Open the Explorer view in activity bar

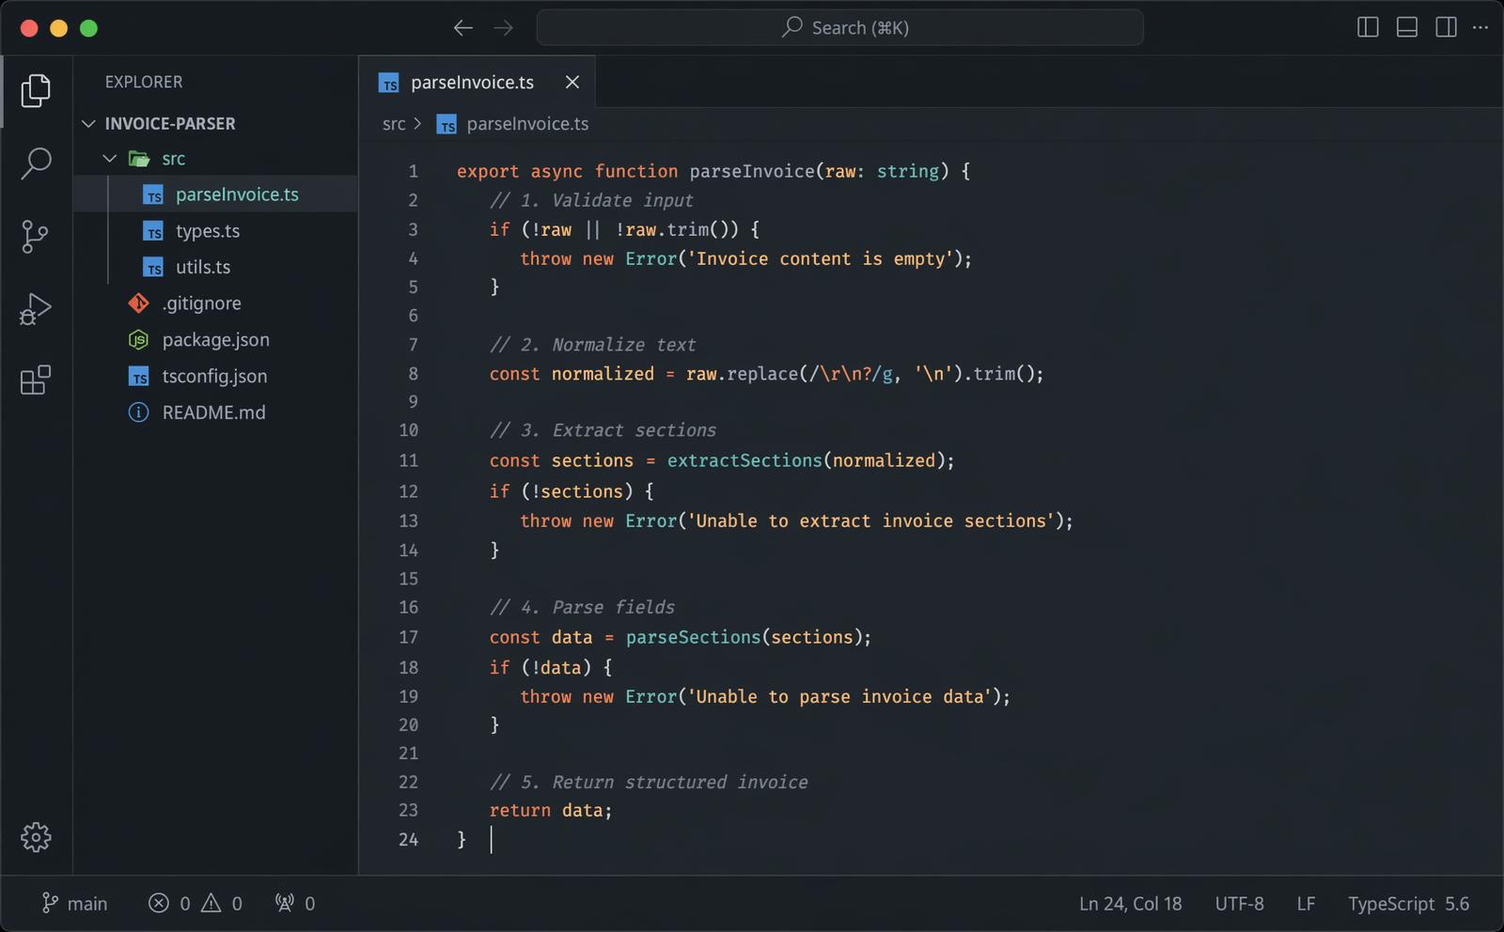[36, 90]
